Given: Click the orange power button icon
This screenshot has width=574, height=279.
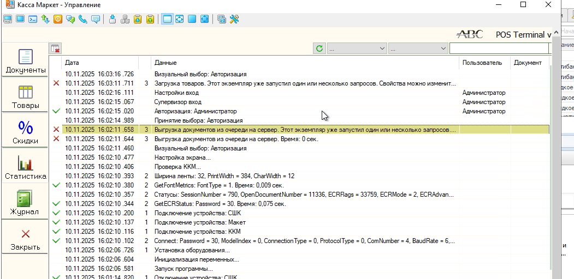Looking at the screenshot, I should [x=58, y=19].
